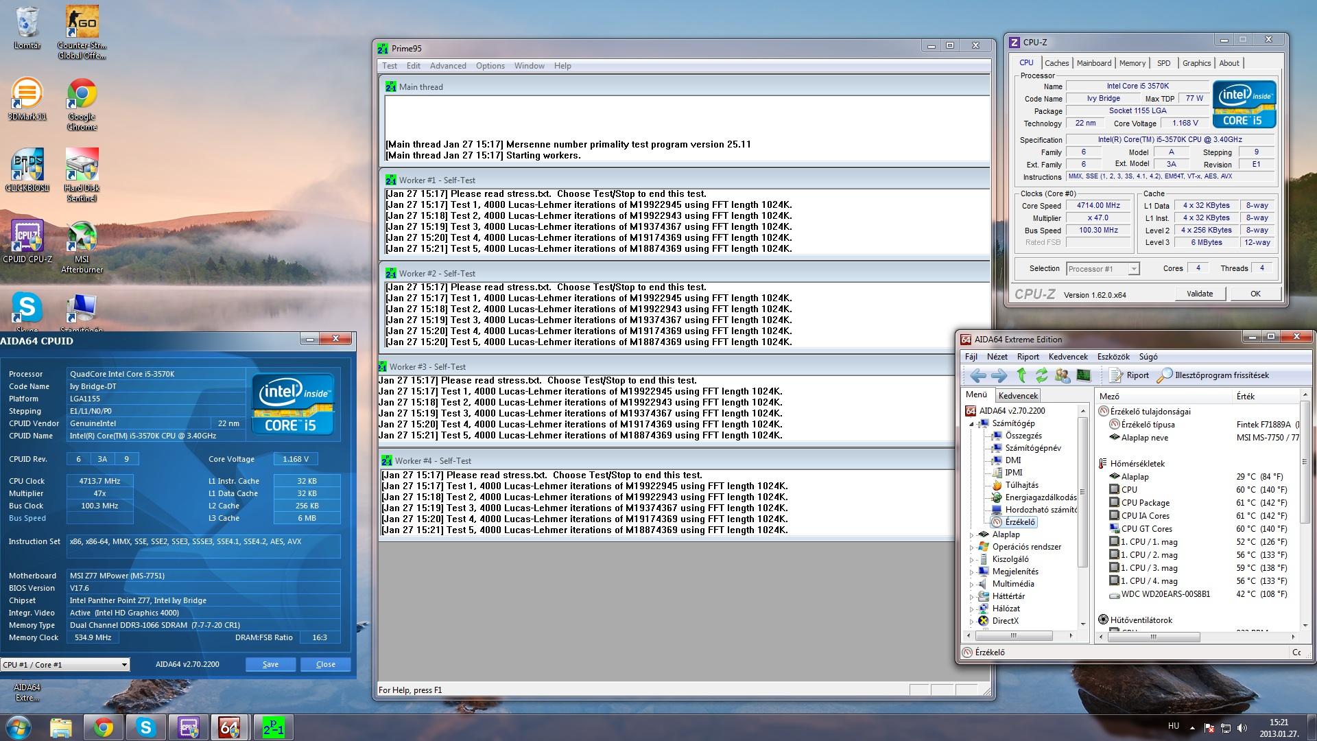Click the green up-arrow toolbar icon
1317x741 pixels.
1021,375
